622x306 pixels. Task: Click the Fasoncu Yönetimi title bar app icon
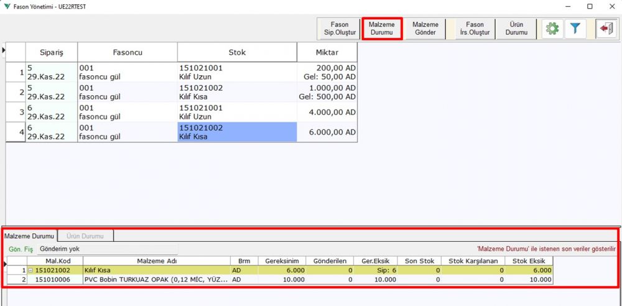[7, 6]
